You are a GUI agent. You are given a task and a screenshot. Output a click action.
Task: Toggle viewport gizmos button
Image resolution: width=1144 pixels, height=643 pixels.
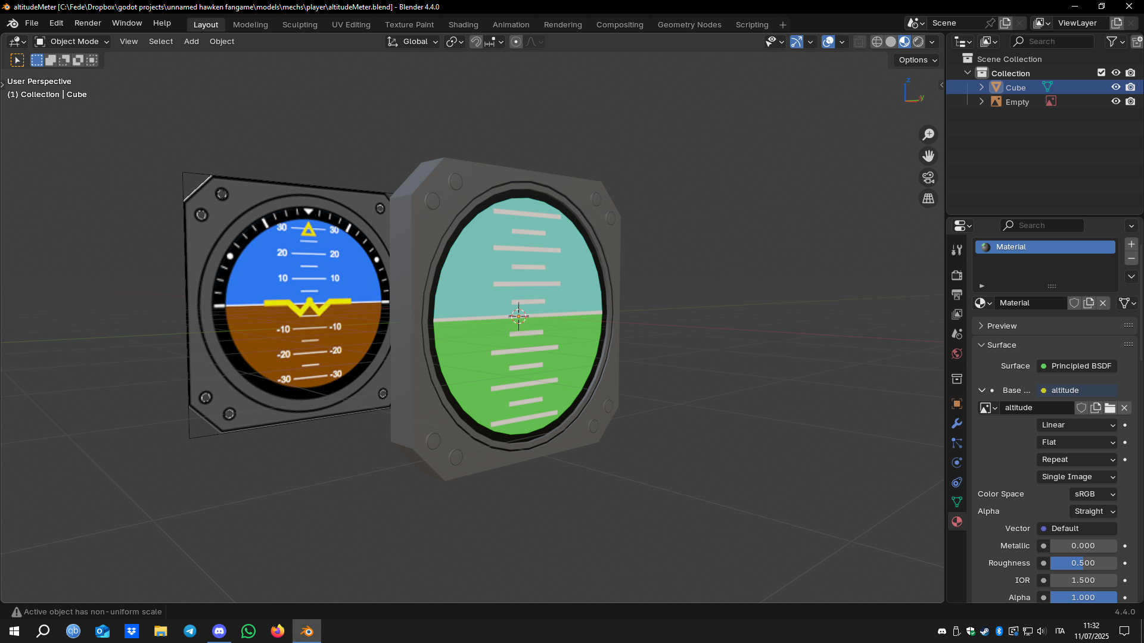(x=797, y=42)
